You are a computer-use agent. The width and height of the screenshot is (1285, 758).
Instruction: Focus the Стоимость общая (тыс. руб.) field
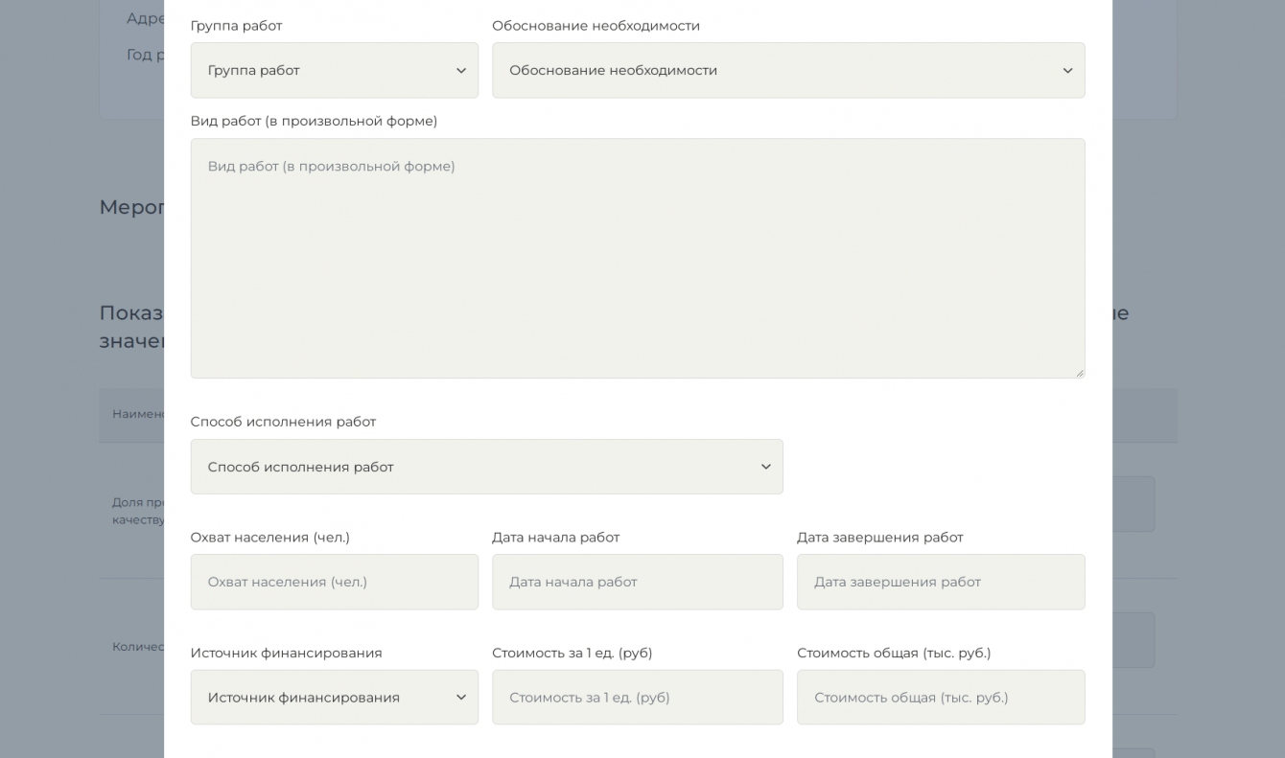pos(940,697)
